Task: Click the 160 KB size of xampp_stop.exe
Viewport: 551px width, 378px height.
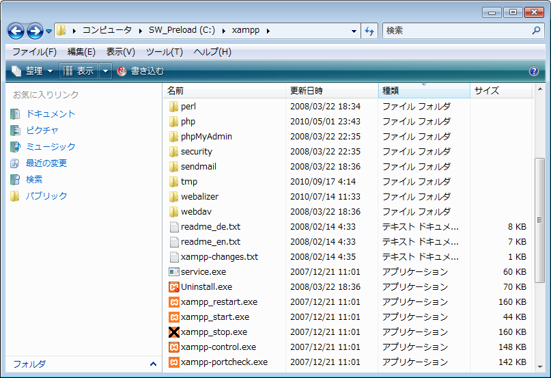Action: tap(512, 332)
